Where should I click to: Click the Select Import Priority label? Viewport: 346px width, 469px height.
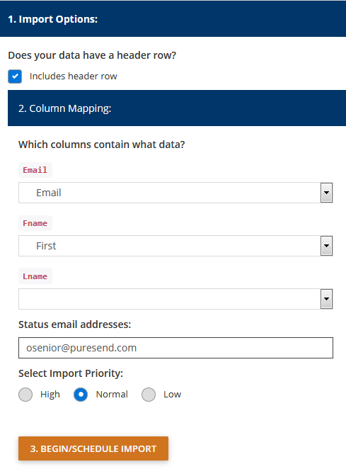[71, 373]
